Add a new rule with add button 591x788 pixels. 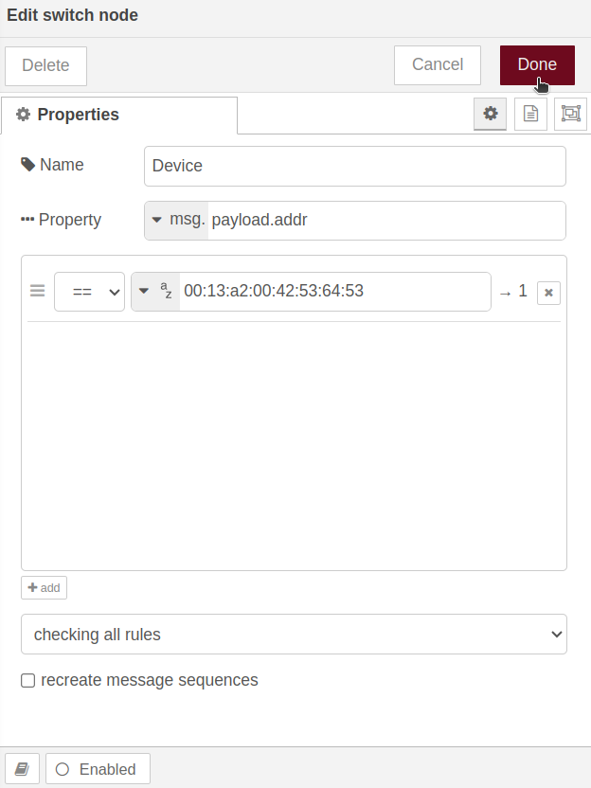(x=44, y=587)
